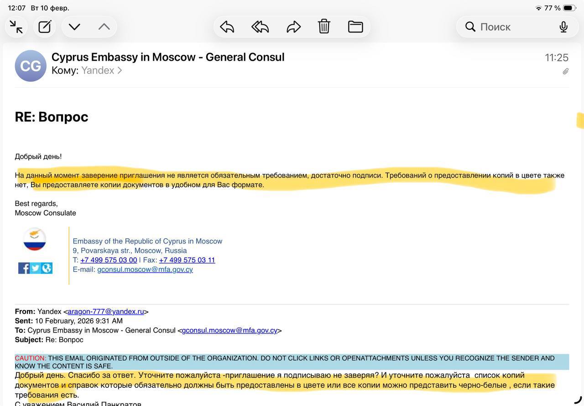Open the CG sender avatar

[x=31, y=66]
